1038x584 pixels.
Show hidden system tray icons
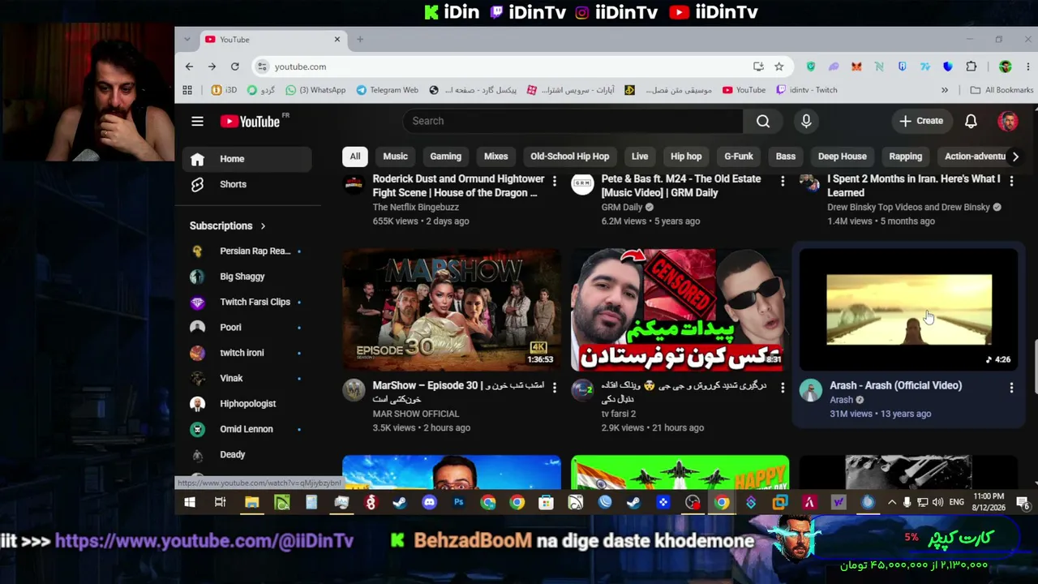click(892, 503)
